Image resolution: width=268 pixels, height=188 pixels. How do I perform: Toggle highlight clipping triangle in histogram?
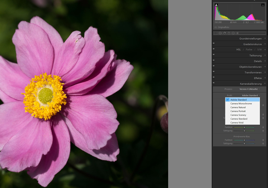point(263,5)
